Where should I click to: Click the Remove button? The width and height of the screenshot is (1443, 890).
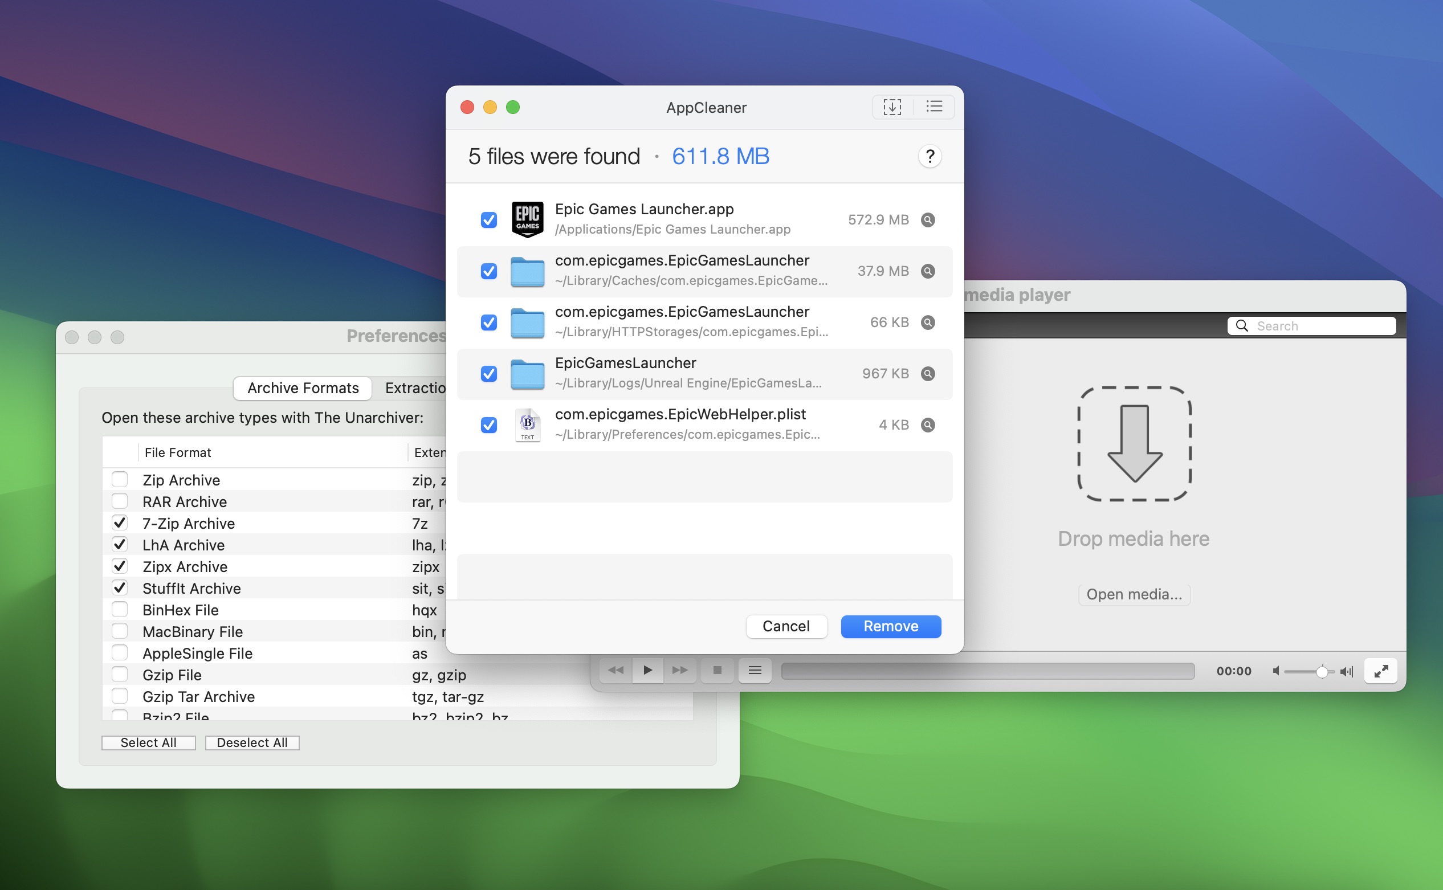[x=890, y=626]
